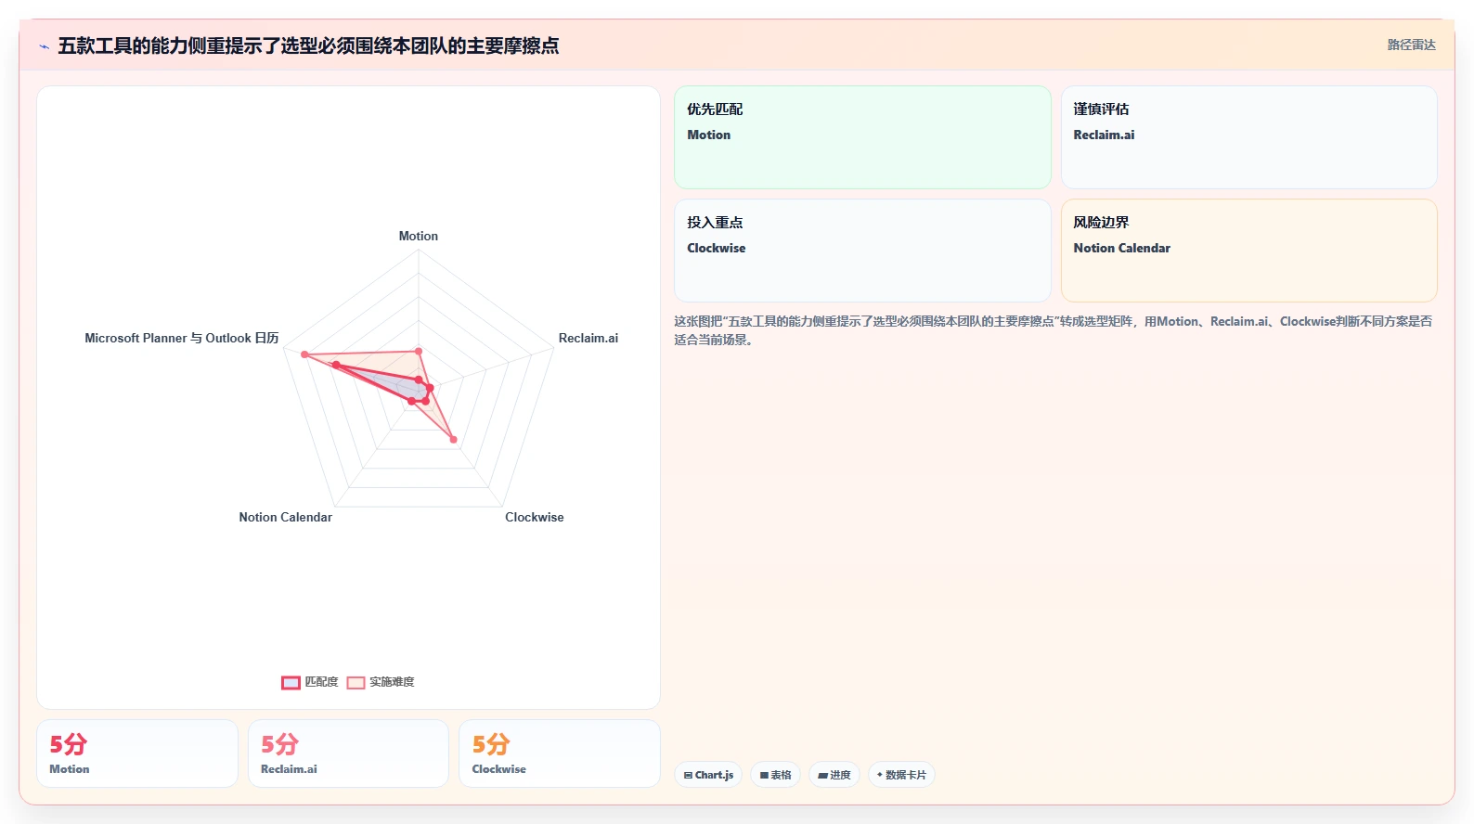The height and width of the screenshot is (824, 1474).
Task: Click the 数据卡片 tag chip
Action: point(901,775)
